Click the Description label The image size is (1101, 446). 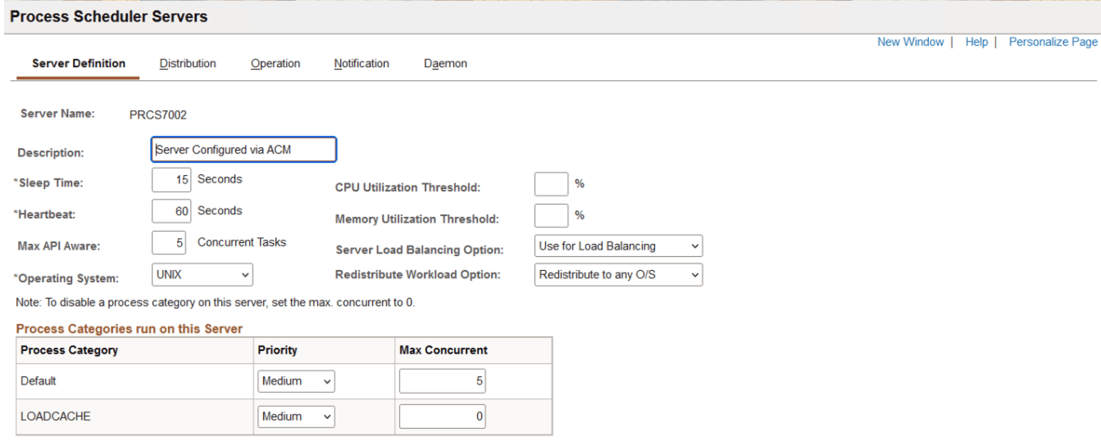[x=51, y=153]
